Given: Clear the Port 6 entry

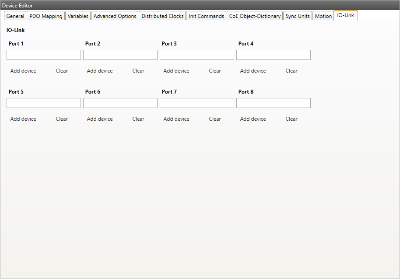Looking at the screenshot, I should [138, 119].
